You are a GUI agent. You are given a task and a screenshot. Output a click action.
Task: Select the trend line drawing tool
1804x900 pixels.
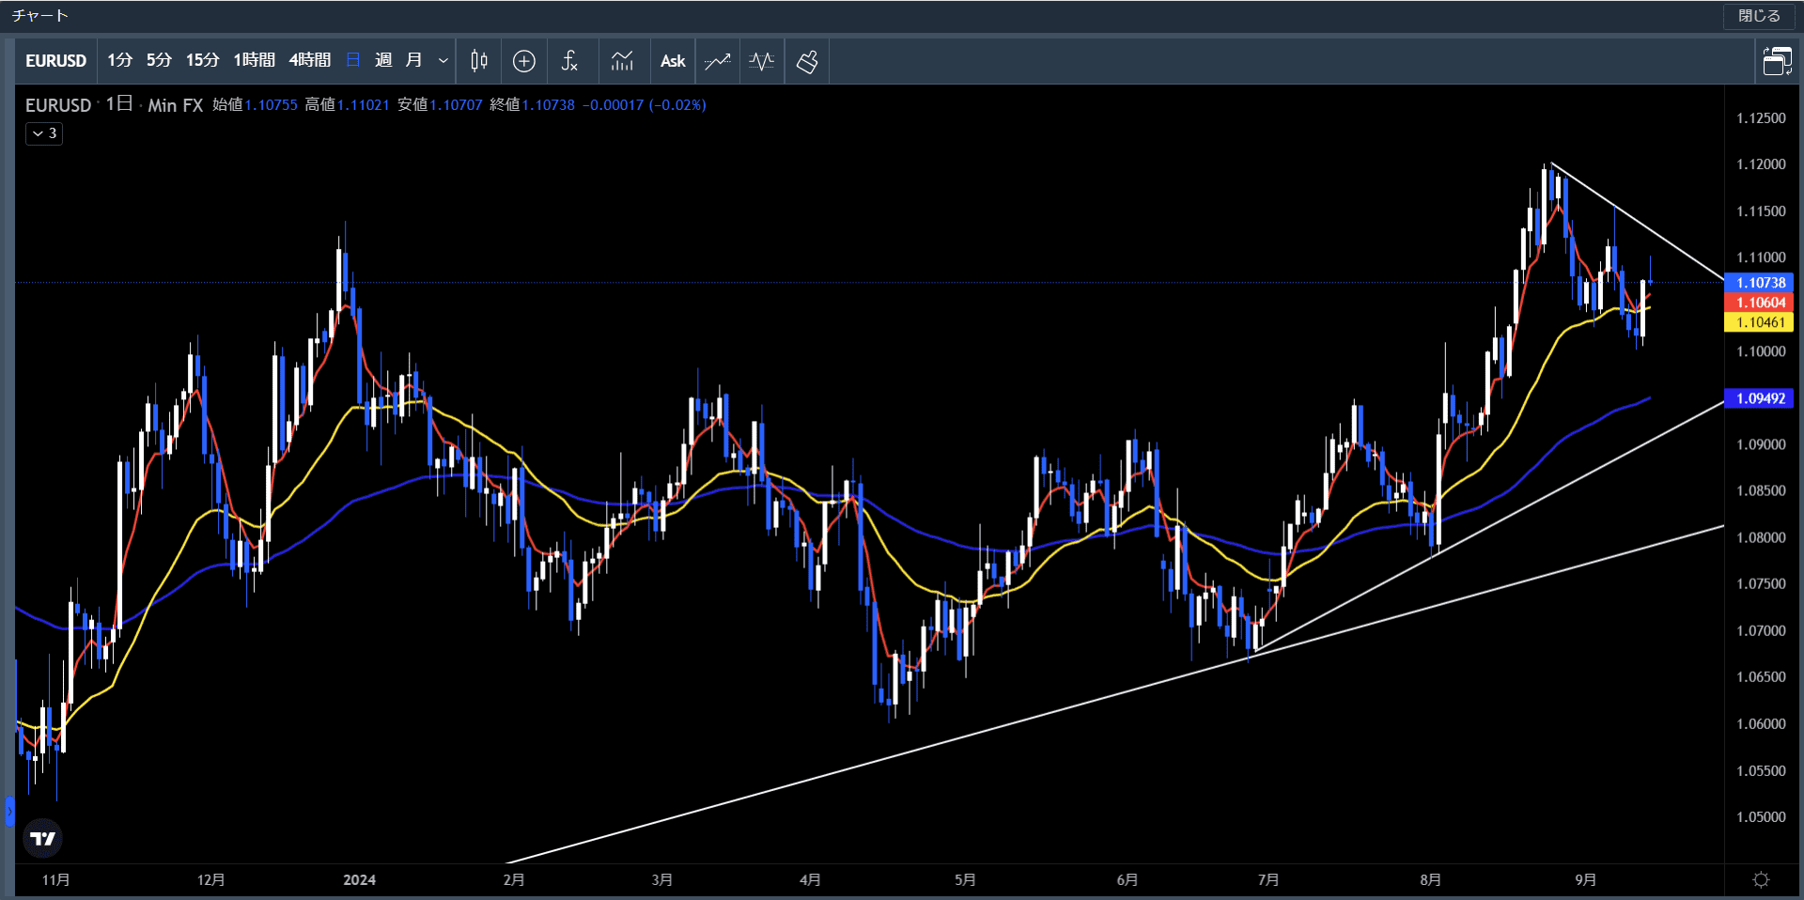tap(718, 61)
